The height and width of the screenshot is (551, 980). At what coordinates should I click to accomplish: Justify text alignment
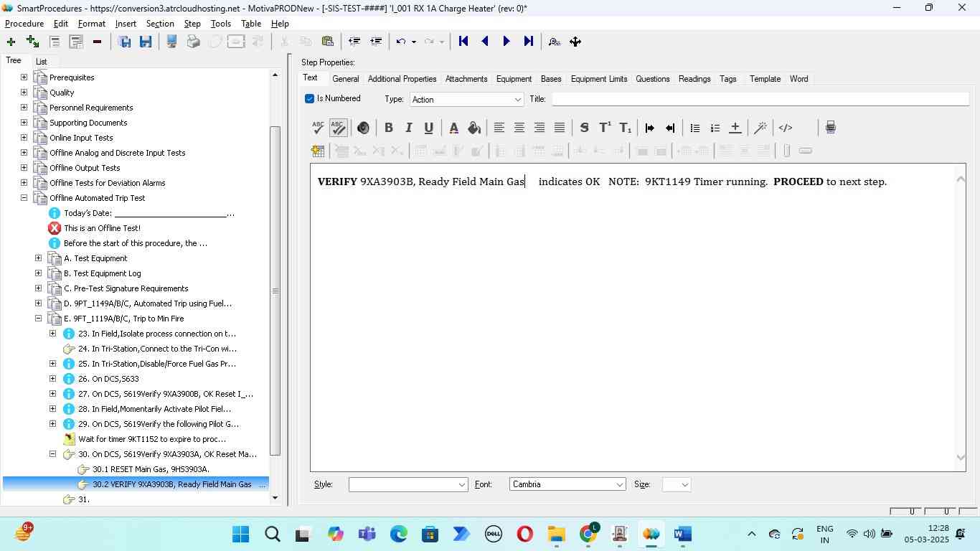click(x=560, y=128)
